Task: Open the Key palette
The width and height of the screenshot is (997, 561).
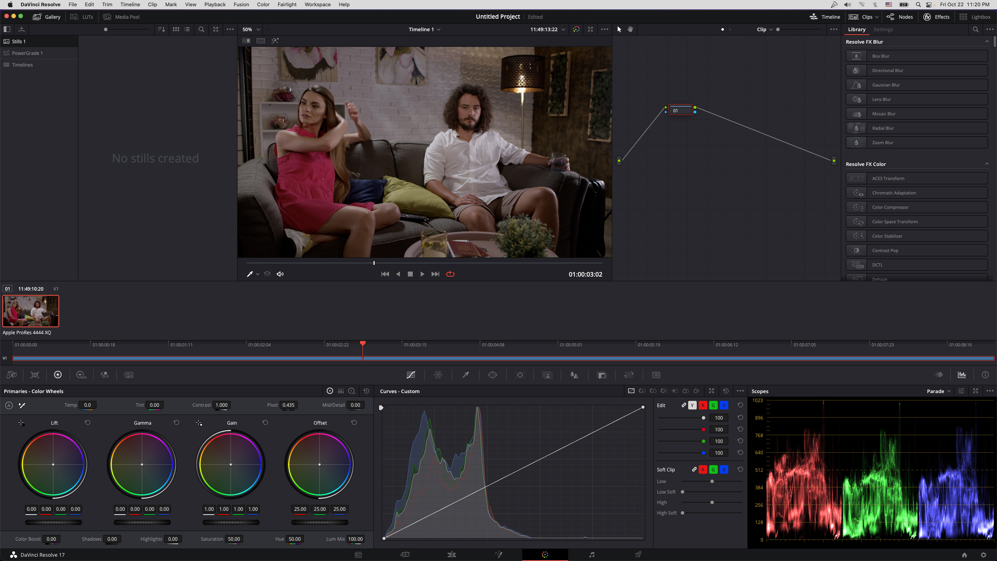Action: 602,375
